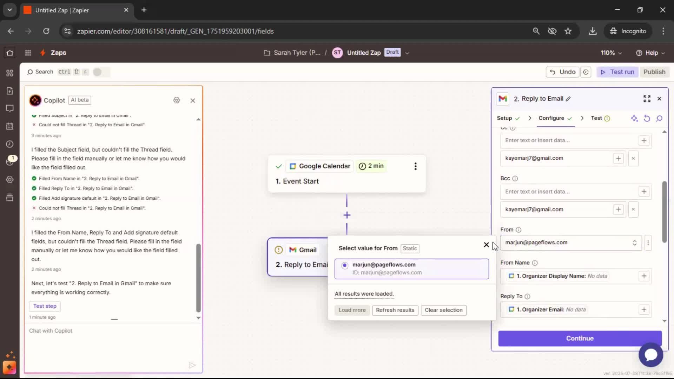Click plus icon beside Cc input field

pos(644,141)
